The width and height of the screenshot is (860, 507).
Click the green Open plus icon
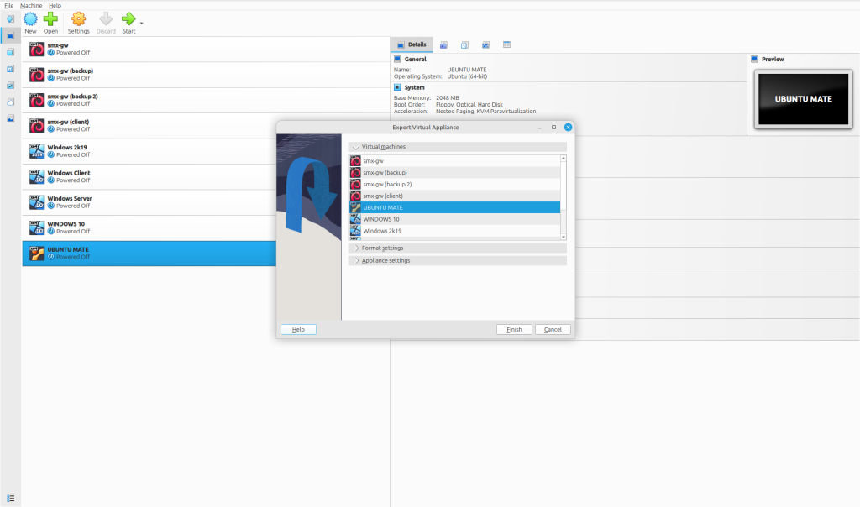point(50,18)
